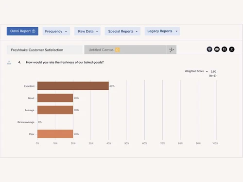The image size is (243, 182).
Task: Click the presentation screen icon
Action: click(x=209, y=49)
